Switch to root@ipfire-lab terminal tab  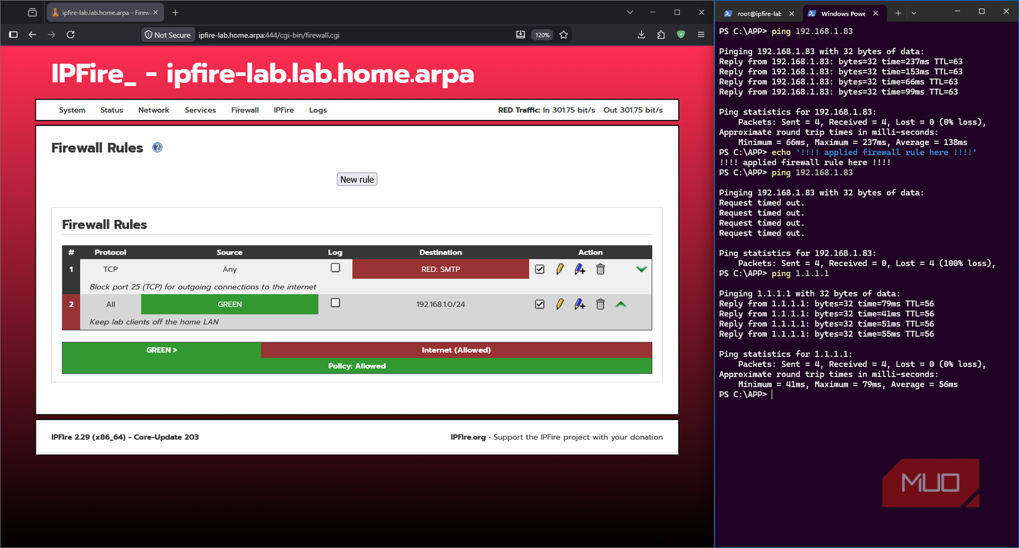click(x=759, y=13)
